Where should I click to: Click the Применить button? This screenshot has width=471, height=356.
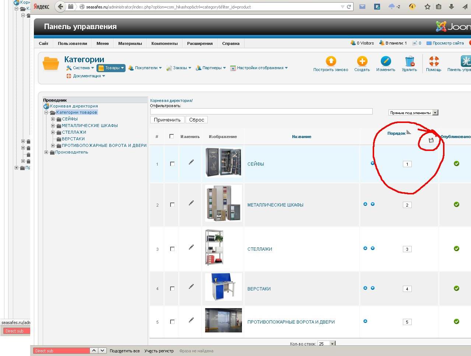[167, 120]
